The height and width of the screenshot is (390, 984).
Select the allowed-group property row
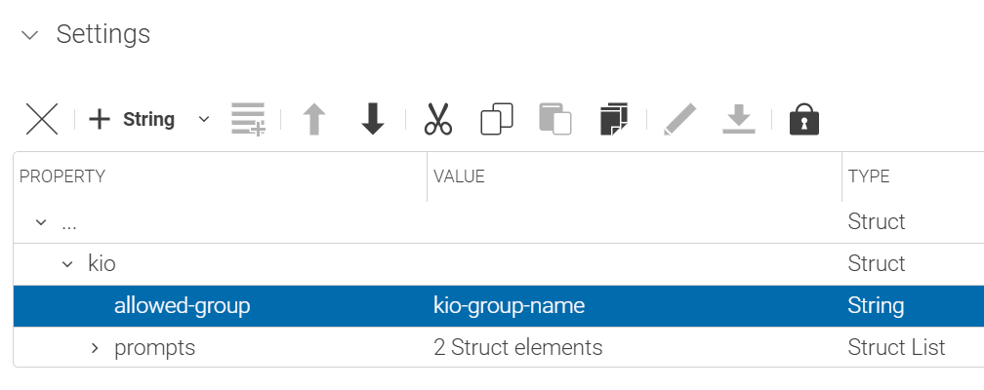(x=182, y=306)
